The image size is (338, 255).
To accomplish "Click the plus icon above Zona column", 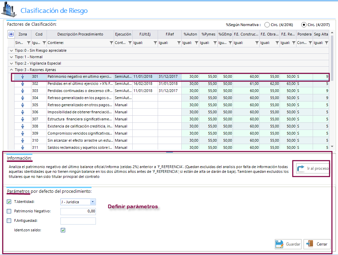I will click(x=11, y=34).
